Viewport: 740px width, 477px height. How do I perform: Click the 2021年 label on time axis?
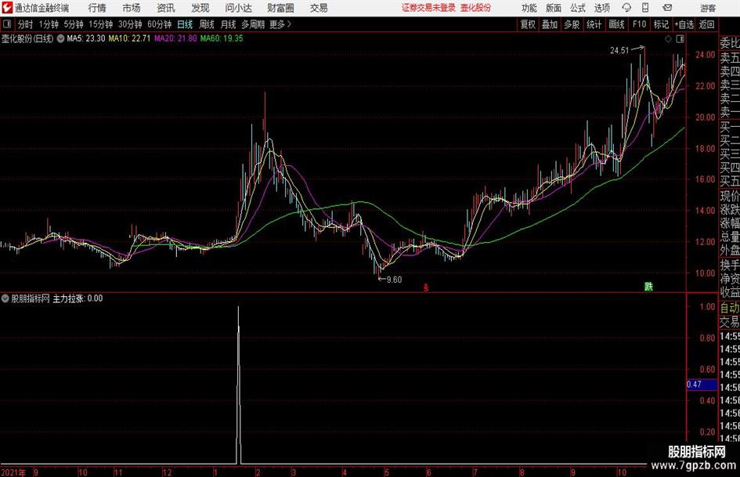tap(13, 472)
